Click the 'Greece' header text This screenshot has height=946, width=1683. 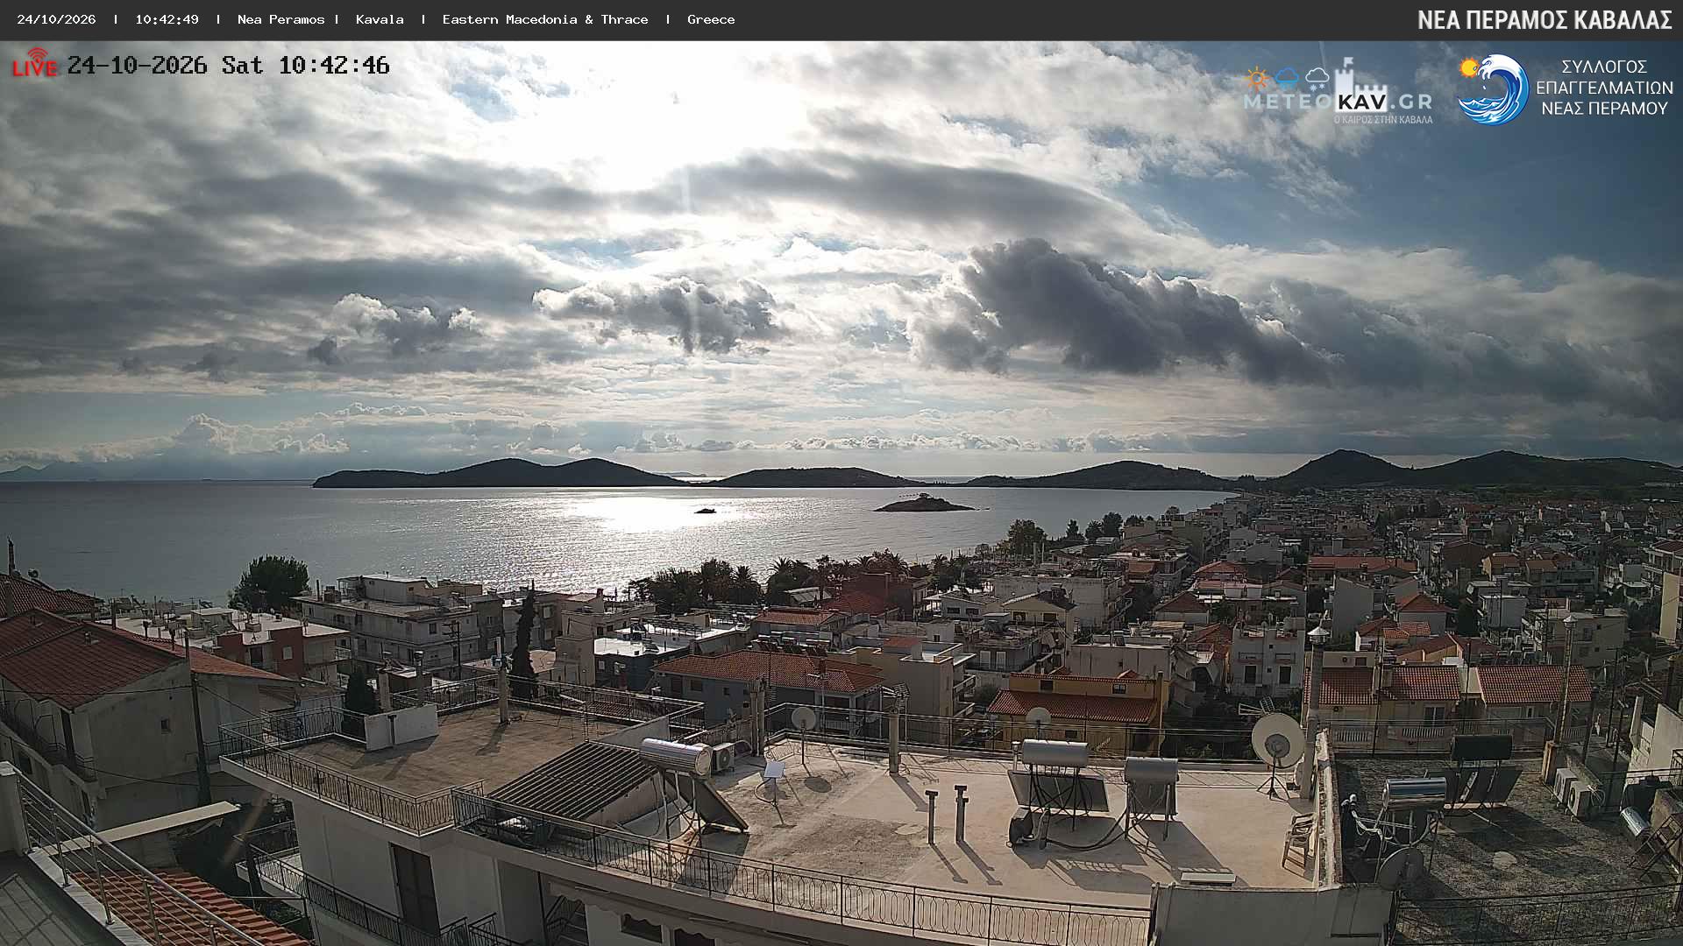[711, 19]
